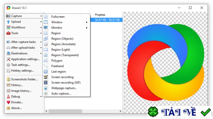Click the Hotkey settings icon

point(9,71)
